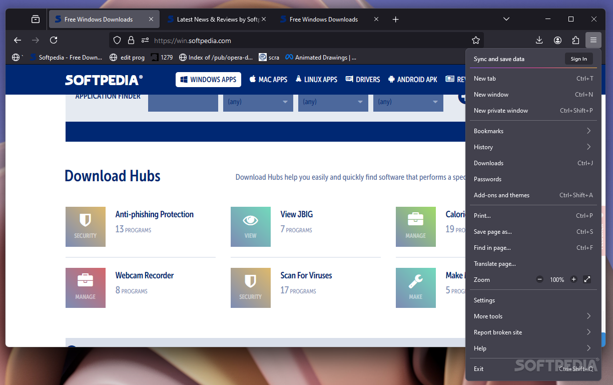Select New window menu item
This screenshot has height=385, width=613.
pos(533,95)
